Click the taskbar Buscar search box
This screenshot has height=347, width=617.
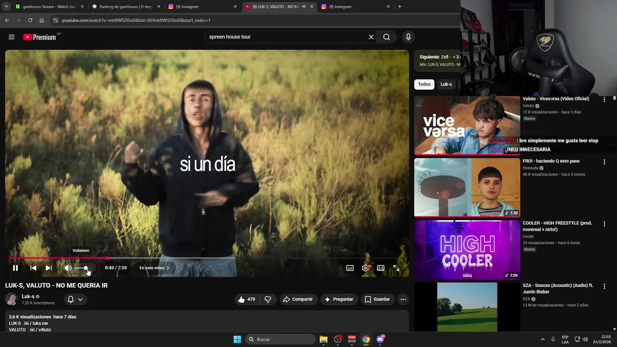click(x=280, y=339)
